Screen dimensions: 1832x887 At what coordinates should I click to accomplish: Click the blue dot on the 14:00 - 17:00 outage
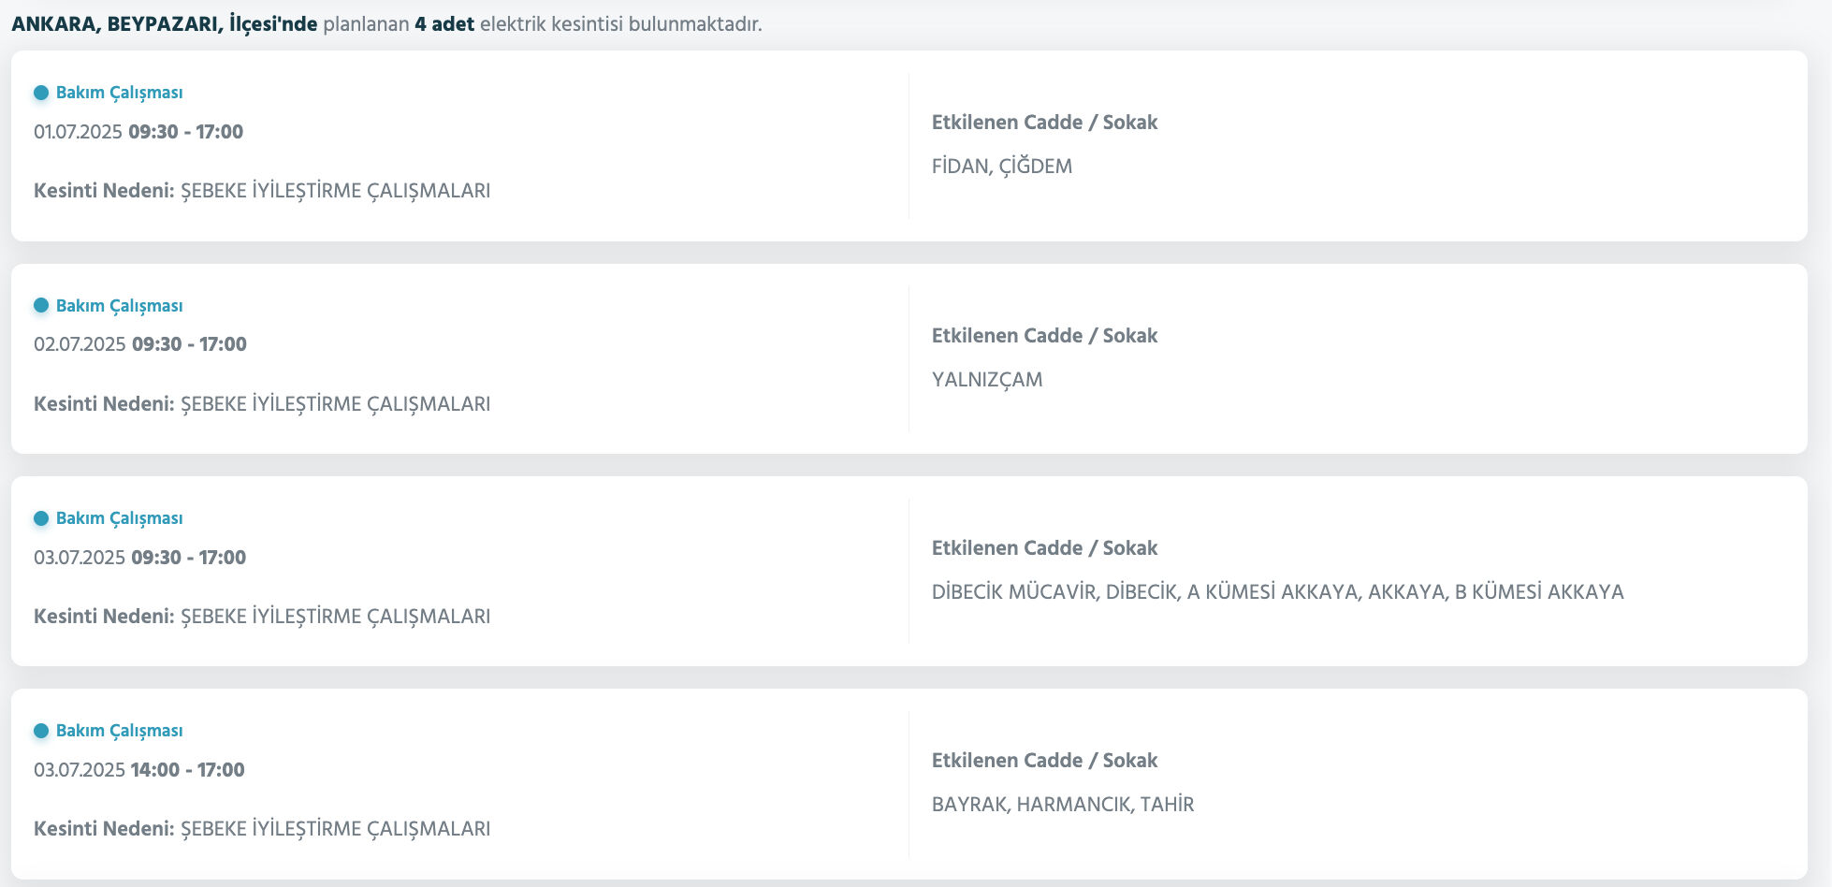[x=41, y=731]
